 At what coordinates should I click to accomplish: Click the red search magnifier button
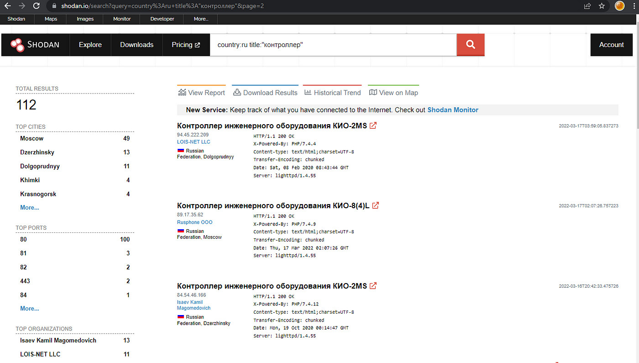pyautogui.click(x=471, y=45)
